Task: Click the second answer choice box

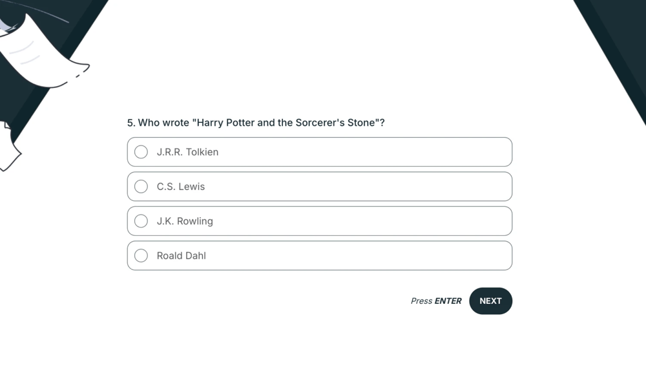Action: point(319,186)
